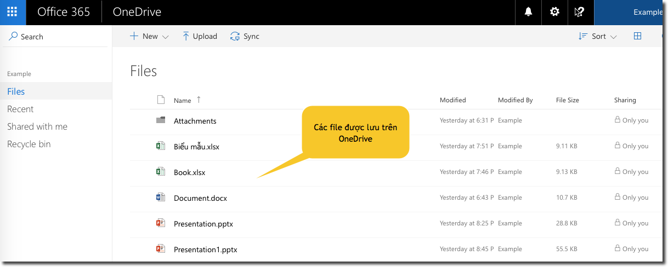The image size is (668, 267).
Task: Go to Recent in sidebar
Action: (x=20, y=109)
